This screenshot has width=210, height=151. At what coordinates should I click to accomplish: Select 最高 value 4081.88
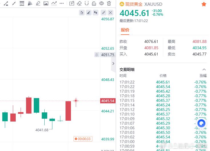click(199, 41)
